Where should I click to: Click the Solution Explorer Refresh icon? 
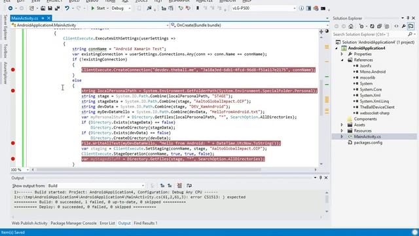coord(372,26)
